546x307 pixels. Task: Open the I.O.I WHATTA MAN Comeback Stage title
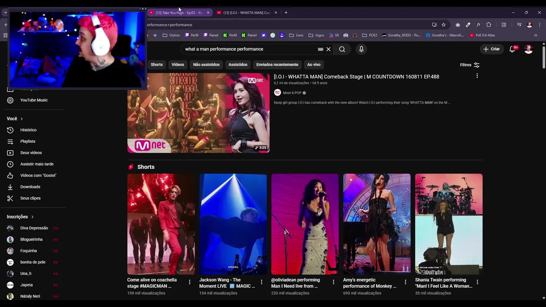click(x=357, y=77)
